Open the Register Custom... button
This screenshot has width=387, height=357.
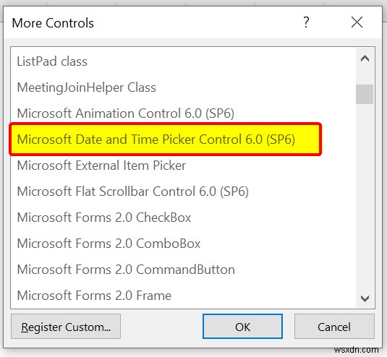66,327
